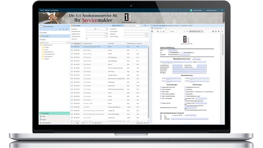Toggle the Vertraulich checkbox in search form
The width and height of the screenshot is (263, 148).
[87, 39]
